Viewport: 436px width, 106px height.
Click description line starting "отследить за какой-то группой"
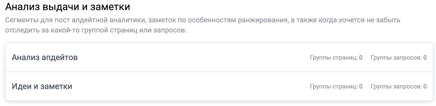[x=96, y=30]
